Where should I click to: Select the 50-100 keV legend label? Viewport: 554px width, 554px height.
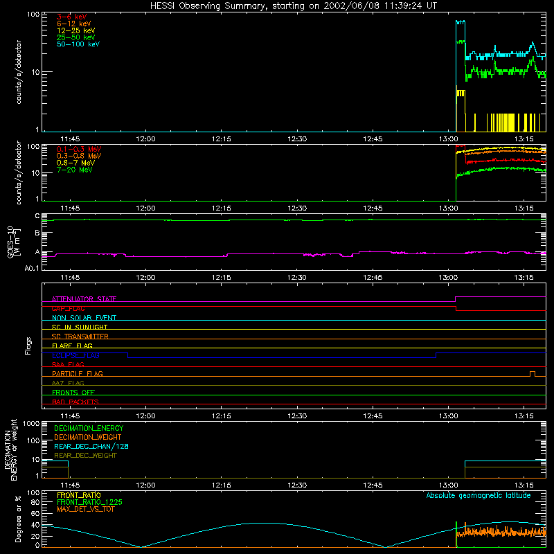(x=78, y=44)
